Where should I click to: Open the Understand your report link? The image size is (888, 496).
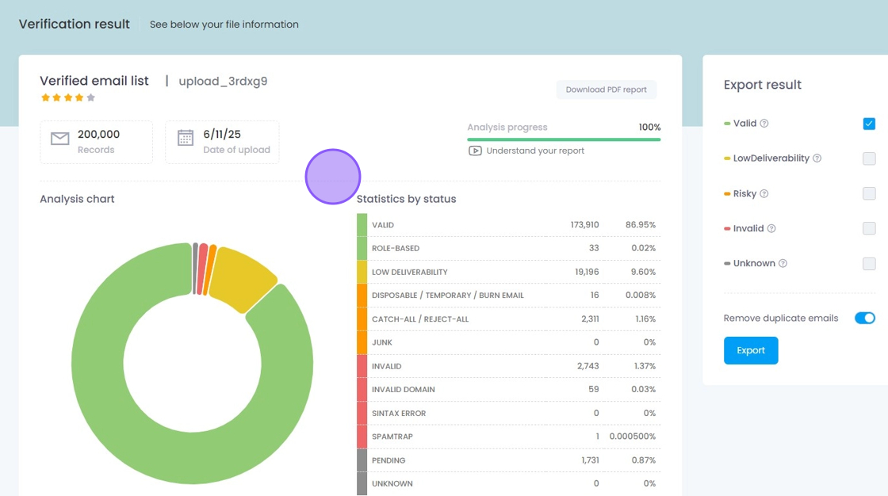535,151
